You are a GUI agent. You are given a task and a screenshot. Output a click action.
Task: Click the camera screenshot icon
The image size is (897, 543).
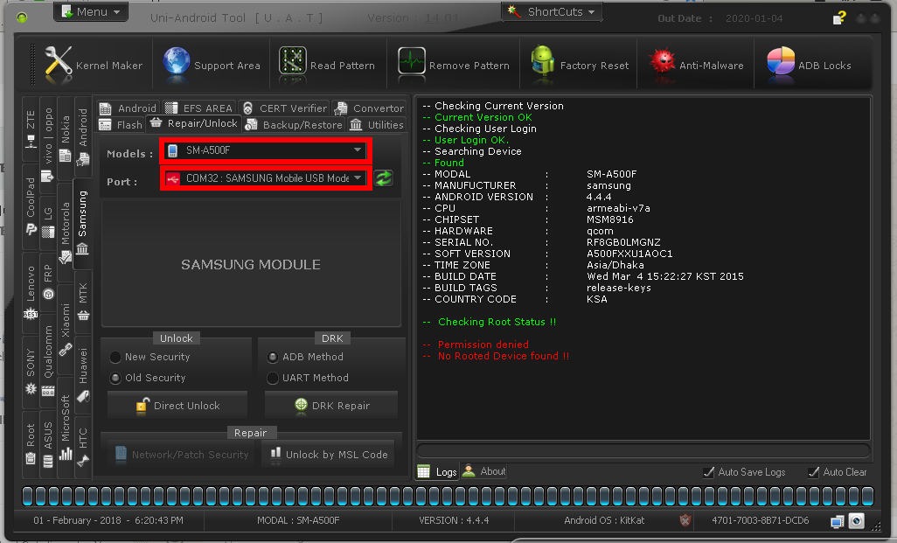pos(857,520)
